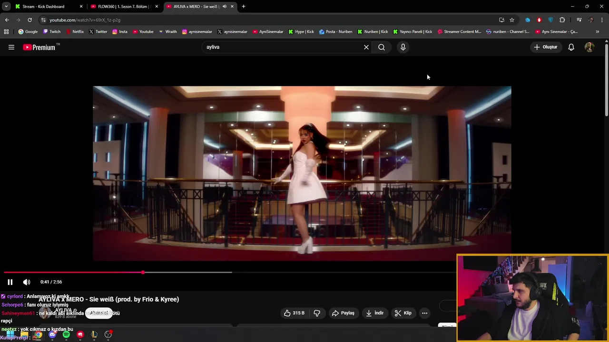Click the video player area
The width and height of the screenshot is (609, 342).
tap(302, 173)
